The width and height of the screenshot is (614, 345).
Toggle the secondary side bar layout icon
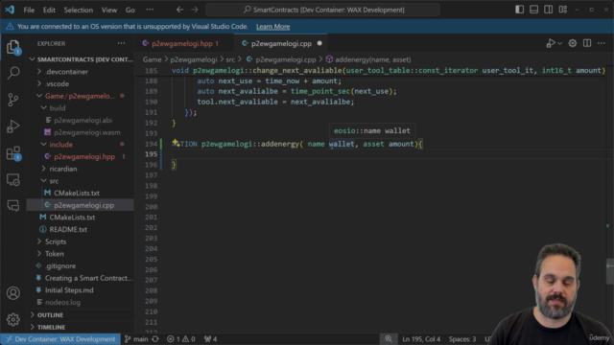tap(548, 10)
